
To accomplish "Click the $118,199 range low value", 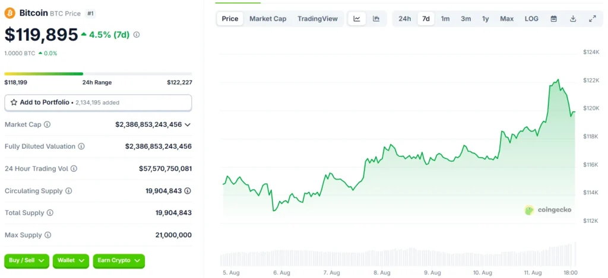I will click(x=16, y=82).
